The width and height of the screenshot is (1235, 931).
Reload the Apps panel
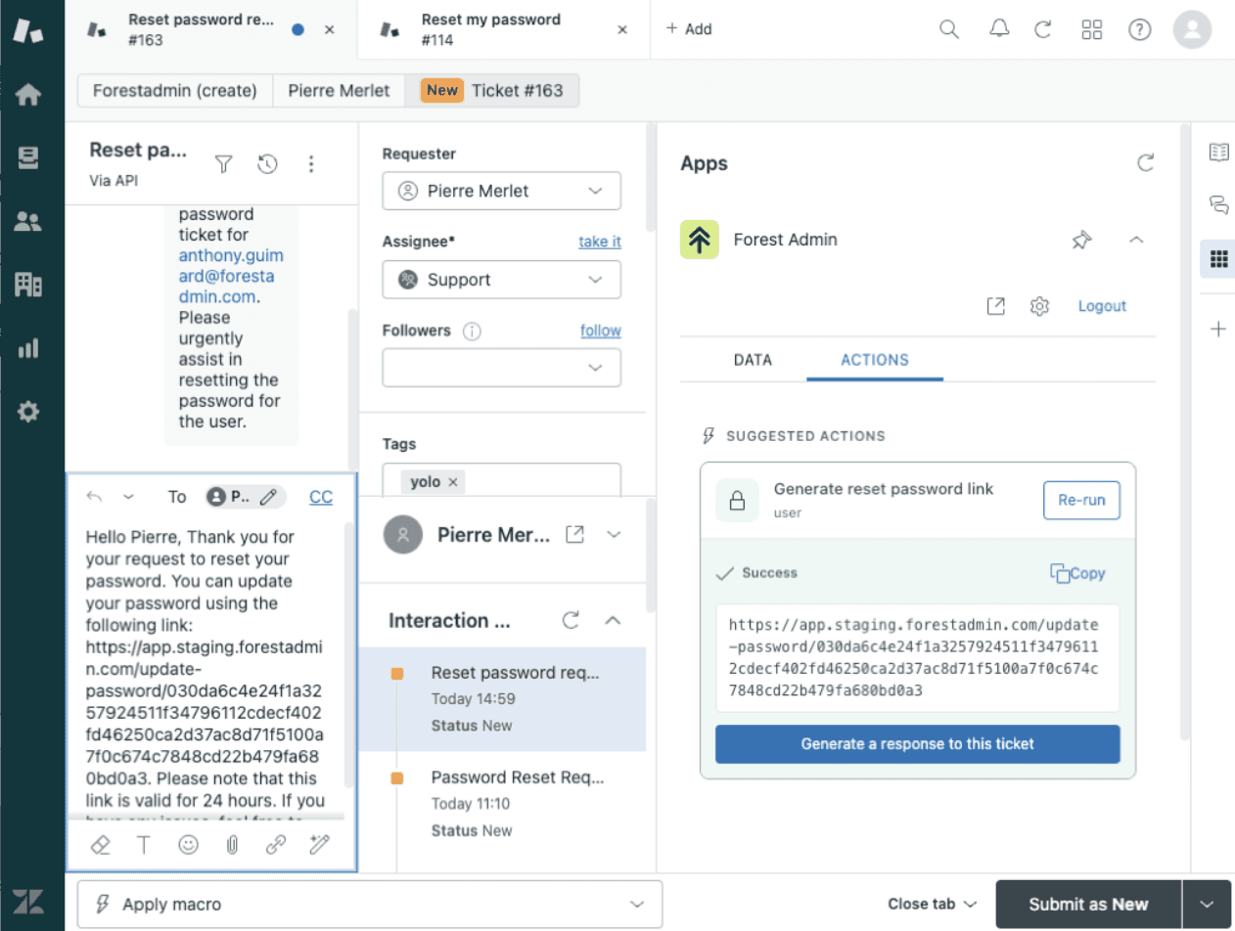[1146, 163]
